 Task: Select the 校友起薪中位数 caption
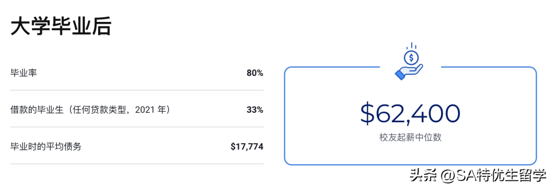click(x=410, y=137)
